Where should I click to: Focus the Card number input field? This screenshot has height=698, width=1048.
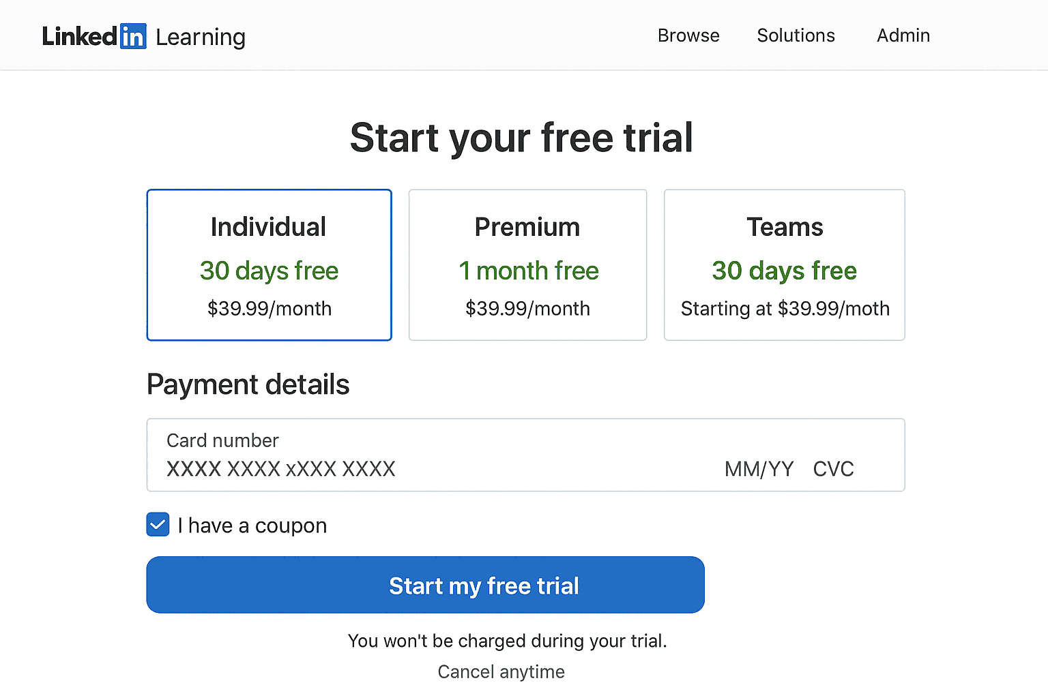281,469
